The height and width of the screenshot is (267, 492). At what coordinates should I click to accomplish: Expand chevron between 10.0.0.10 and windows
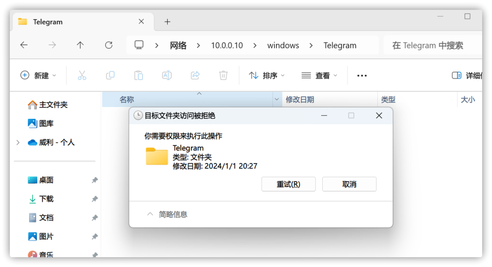coord(255,45)
